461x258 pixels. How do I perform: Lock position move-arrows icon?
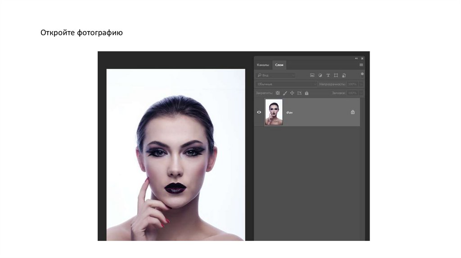(292, 93)
